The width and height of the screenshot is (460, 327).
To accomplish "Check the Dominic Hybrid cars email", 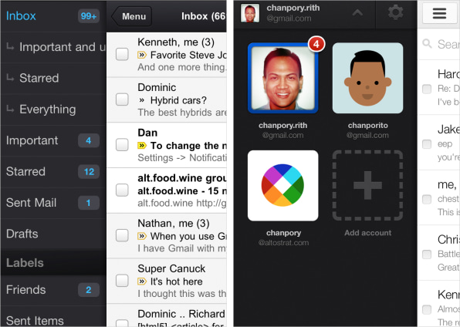I will [122, 99].
